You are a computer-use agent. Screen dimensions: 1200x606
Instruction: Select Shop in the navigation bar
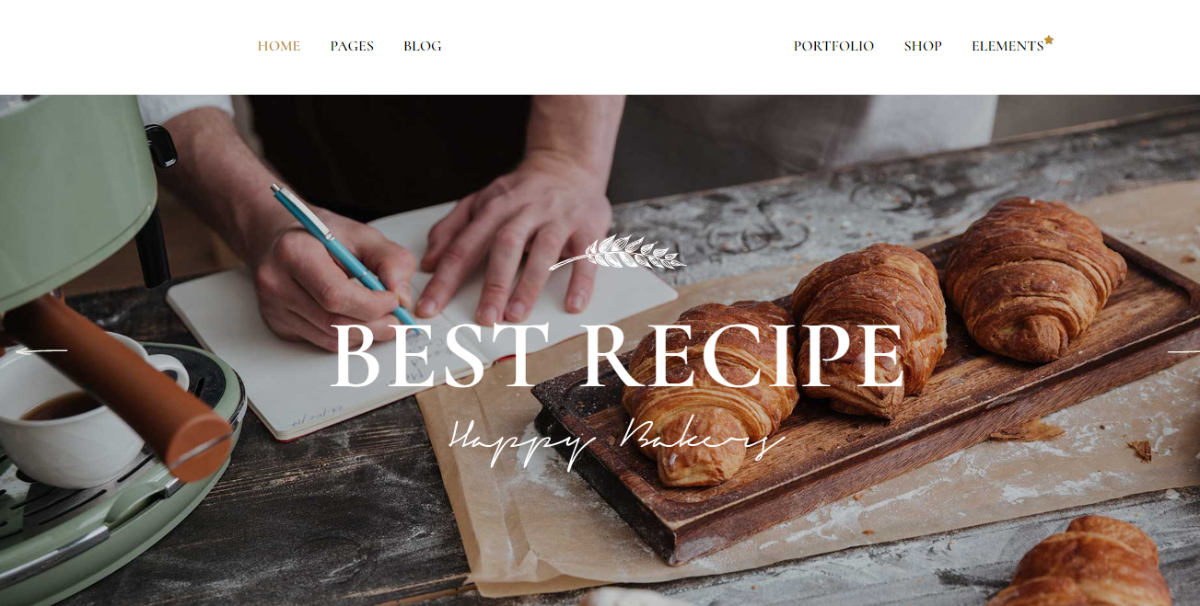tap(923, 46)
